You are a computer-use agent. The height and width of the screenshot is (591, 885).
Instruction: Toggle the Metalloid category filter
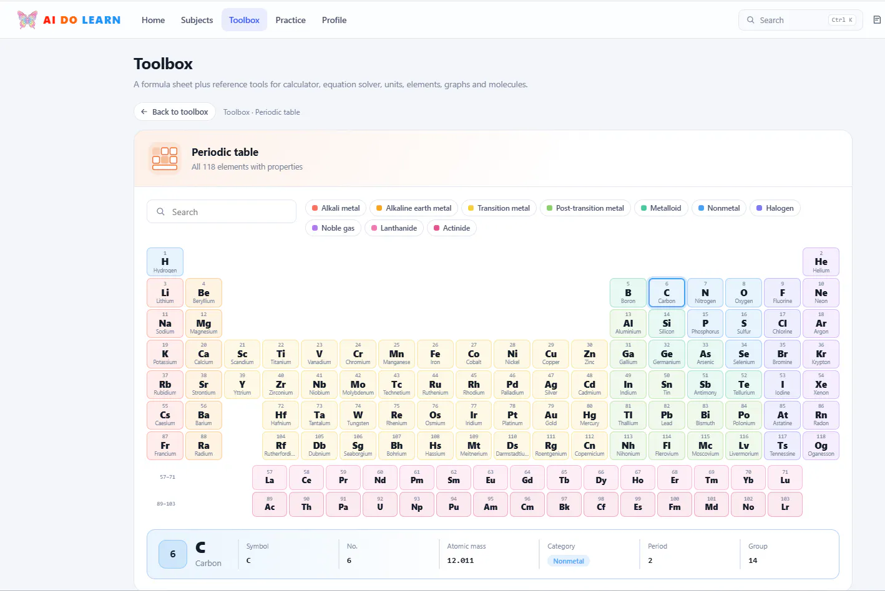pos(661,208)
